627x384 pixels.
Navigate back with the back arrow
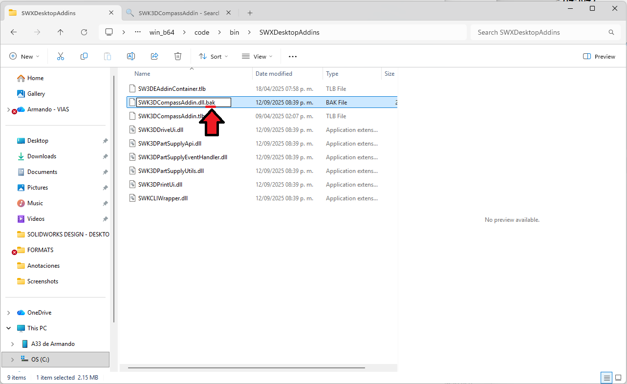tap(14, 32)
